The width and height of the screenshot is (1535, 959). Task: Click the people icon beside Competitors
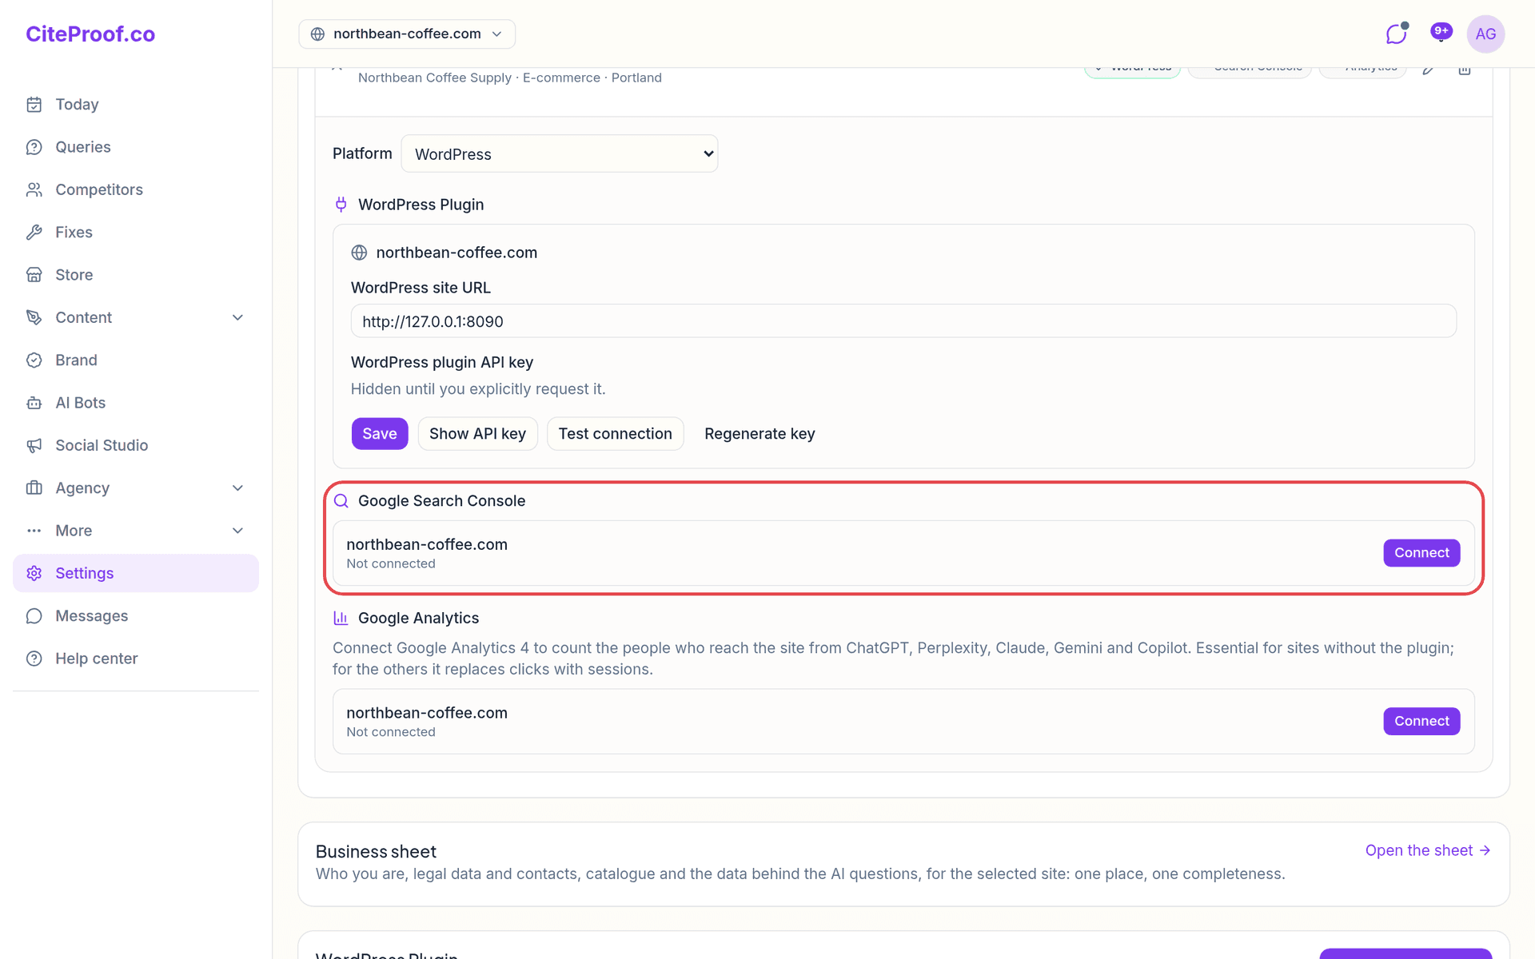(34, 189)
